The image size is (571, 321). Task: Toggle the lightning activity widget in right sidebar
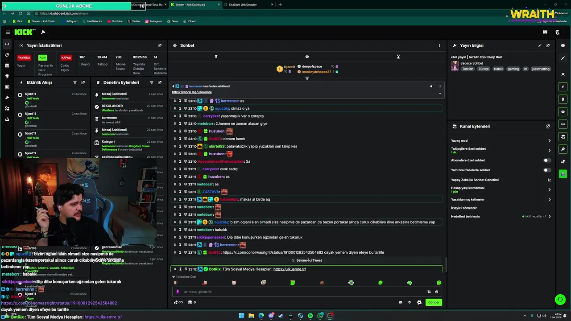pos(563,86)
